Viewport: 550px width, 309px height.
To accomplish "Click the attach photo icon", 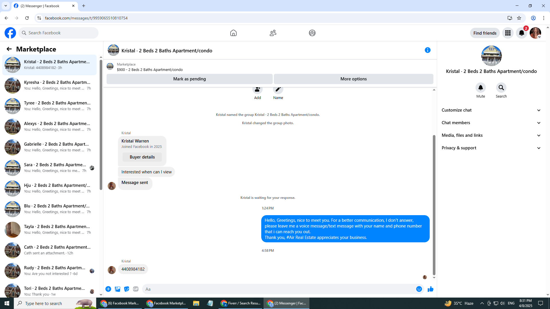I will point(117,289).
